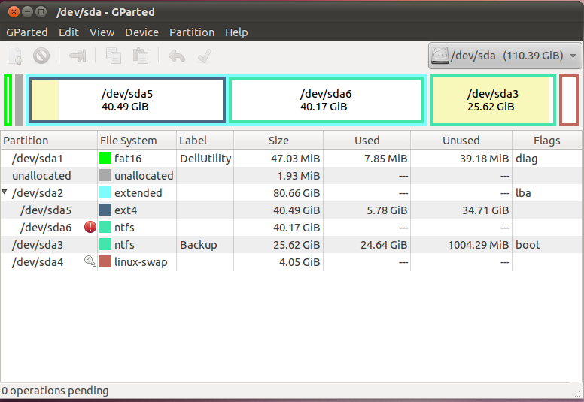This screenshot has width=584, height=402.
Task: Click the key lock icon beside /dev/sda4
Action: click(90, 261)
